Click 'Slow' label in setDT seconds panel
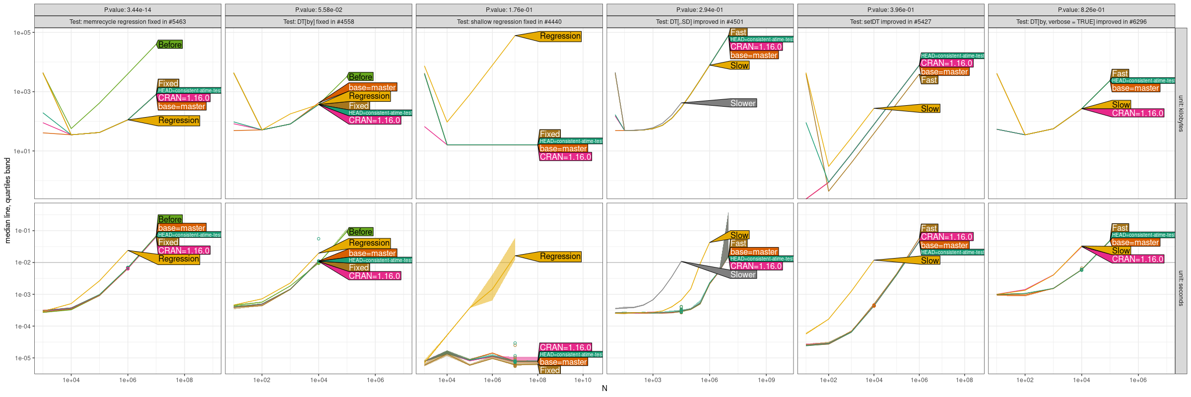 point(930,261)
